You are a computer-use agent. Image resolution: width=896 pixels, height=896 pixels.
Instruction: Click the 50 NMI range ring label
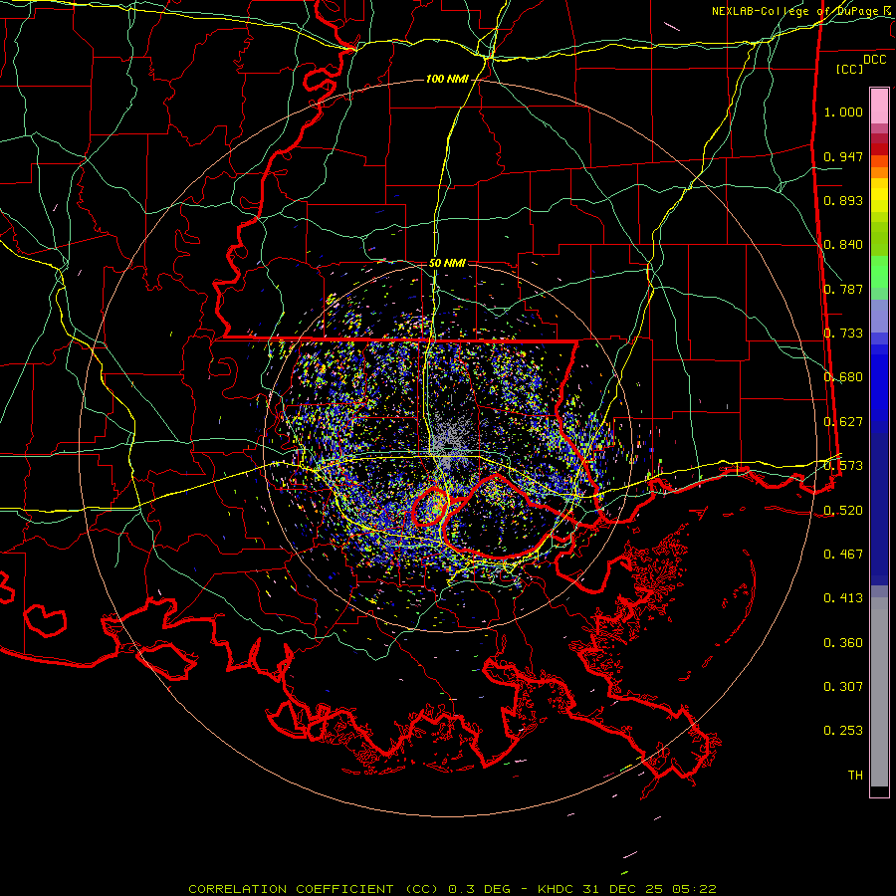tap(447, 263)
